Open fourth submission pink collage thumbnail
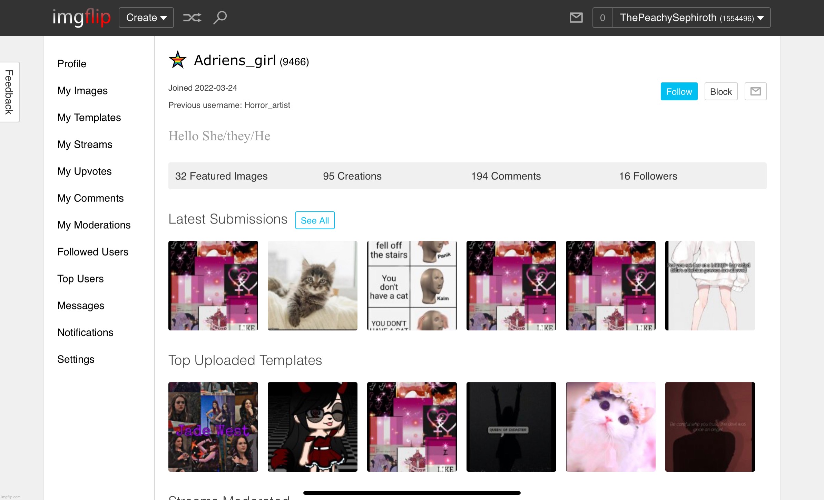This screenshot has height=500, width=824. coord(511,286)
